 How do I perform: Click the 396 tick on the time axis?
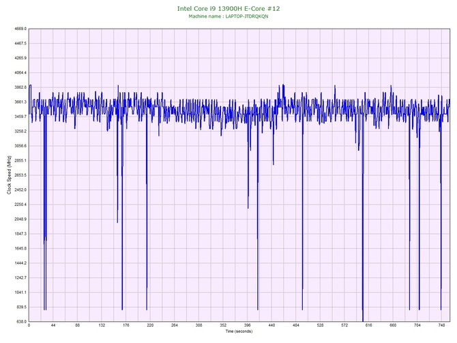point(247,325)
